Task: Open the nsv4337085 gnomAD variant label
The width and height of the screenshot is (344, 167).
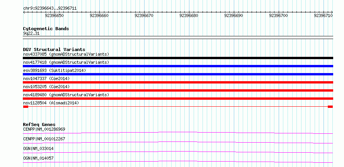Action: pos(66,54)
